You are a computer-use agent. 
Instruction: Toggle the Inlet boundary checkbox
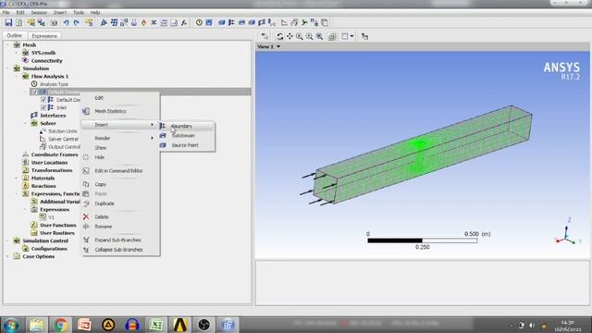(x=43, y=107)
